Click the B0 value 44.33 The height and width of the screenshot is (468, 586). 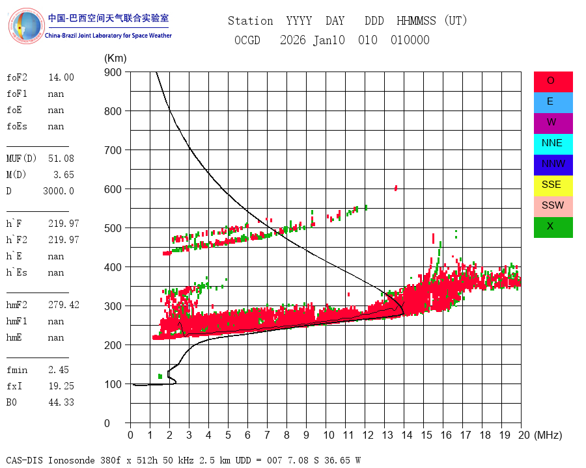click(x=61, y=402)
